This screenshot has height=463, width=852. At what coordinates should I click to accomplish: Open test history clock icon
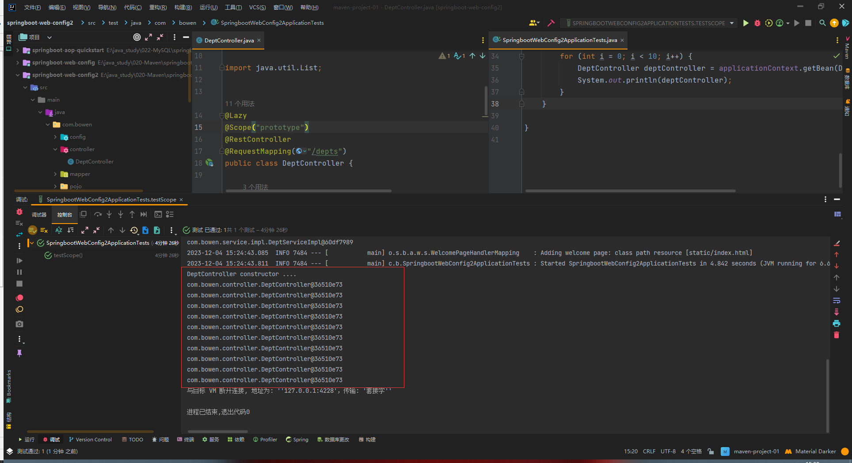[134, 230]
